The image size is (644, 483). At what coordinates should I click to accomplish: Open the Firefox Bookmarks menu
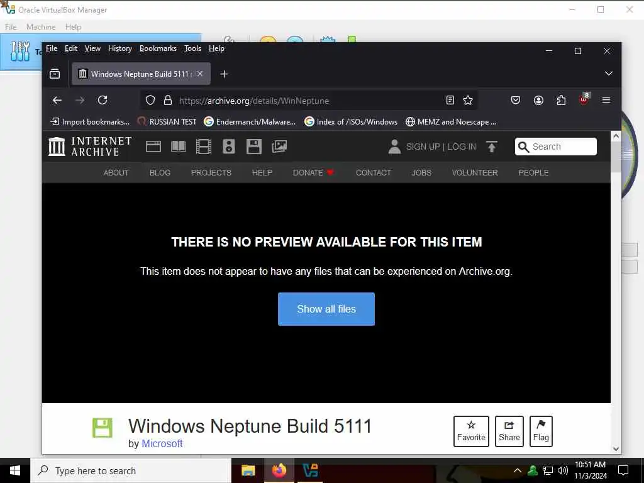pyautogui.click(x=158, y=48)
